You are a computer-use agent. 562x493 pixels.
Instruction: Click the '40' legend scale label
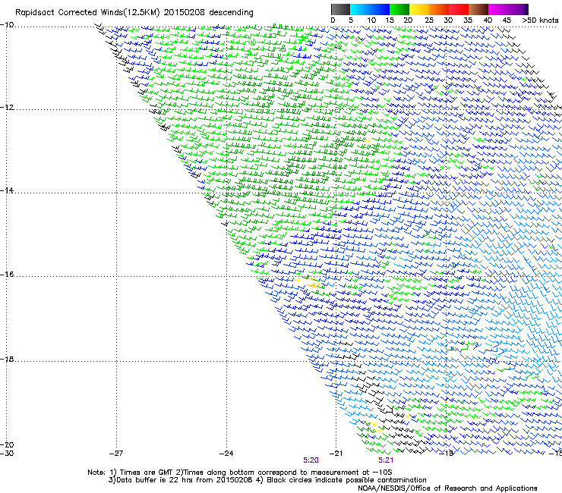point(488,20)
